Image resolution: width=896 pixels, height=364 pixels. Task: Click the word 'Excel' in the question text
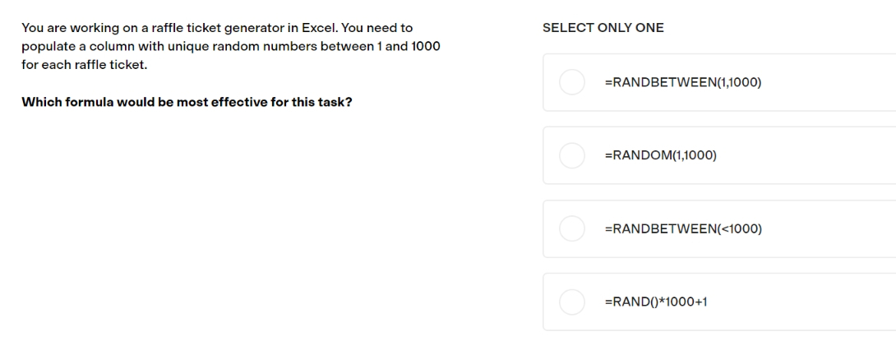click(x=318, y=28)
